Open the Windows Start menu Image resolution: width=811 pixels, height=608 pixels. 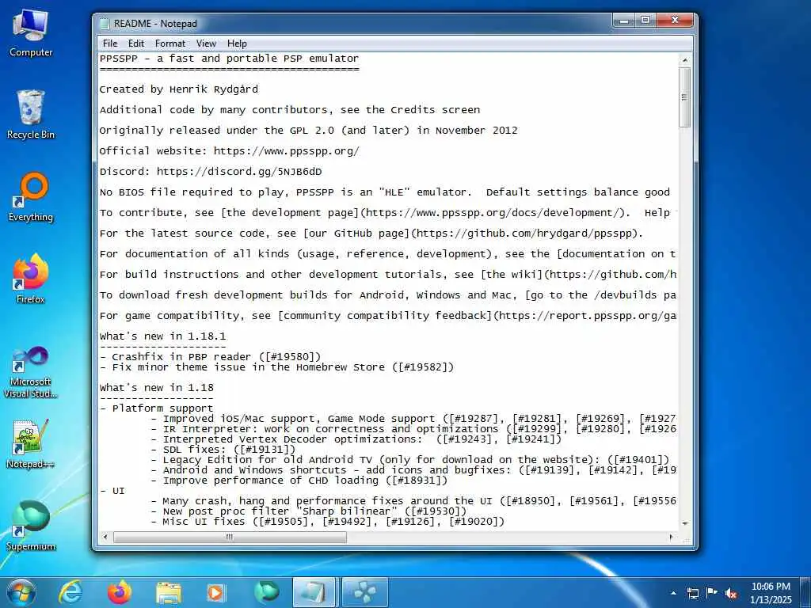pyautogui.click(x=21, y=592)
